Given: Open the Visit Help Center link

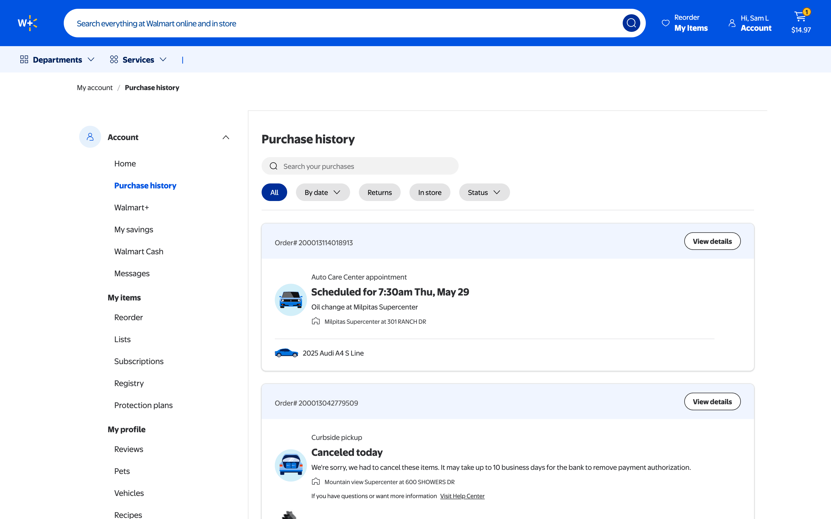Looking at the screenshot, I should [x=462, y=496].
